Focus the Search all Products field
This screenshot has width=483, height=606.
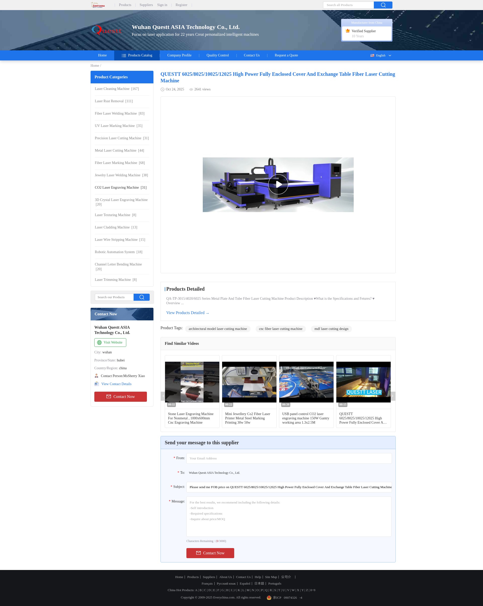[348, 5]
